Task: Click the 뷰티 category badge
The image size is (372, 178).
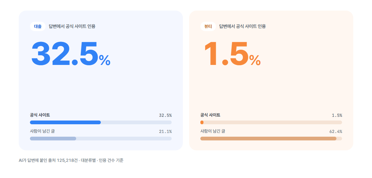Action: (x=208, y=26)
